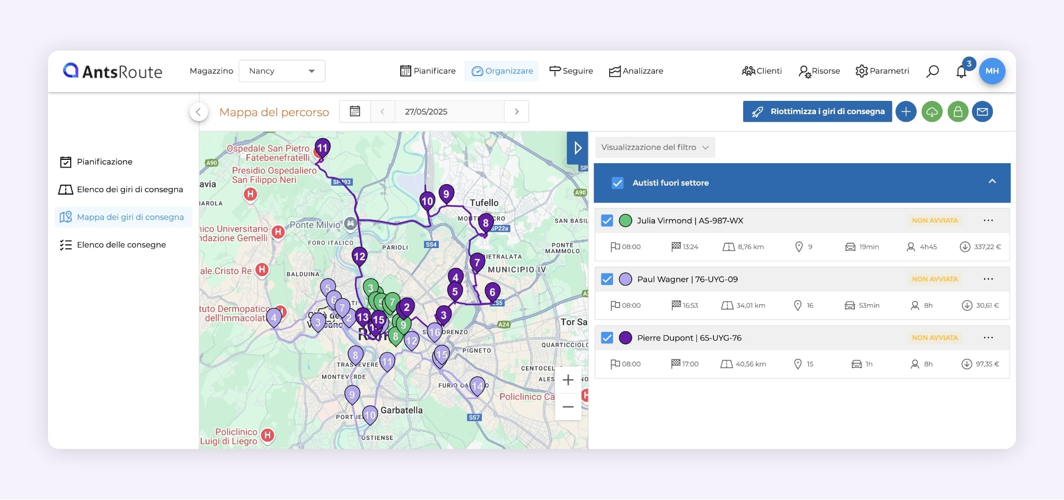
Task: Click the blue envelope mail icon
Action: pyautogui.click(x=982, y=111)
